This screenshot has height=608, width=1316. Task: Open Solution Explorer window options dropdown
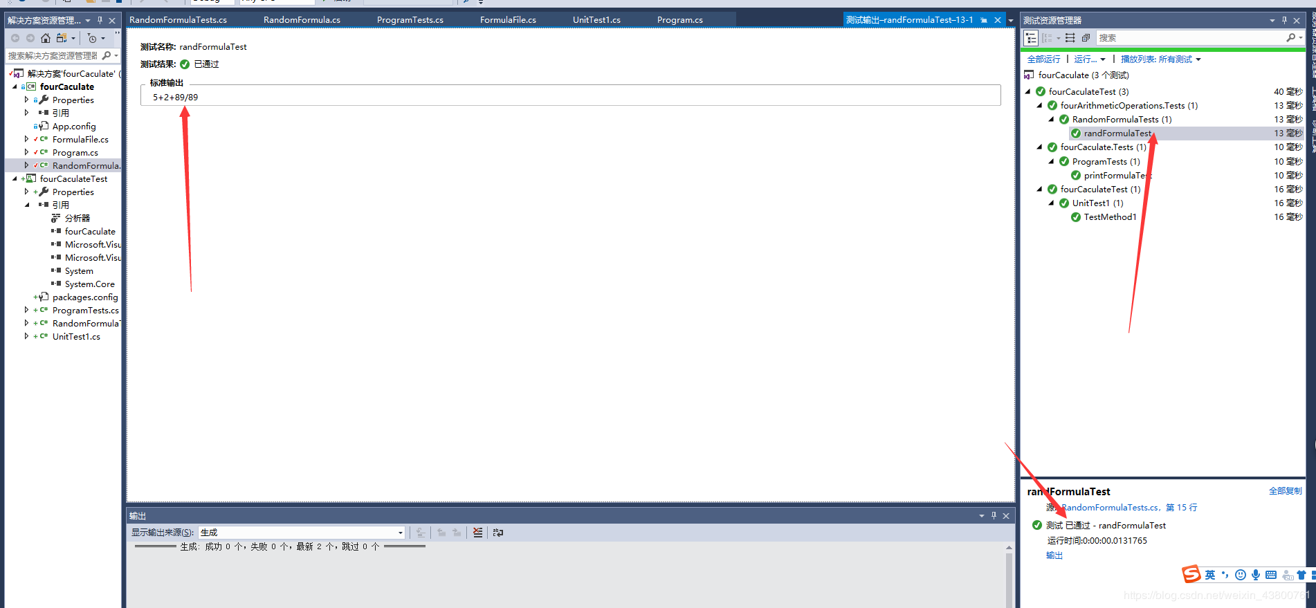88,20
